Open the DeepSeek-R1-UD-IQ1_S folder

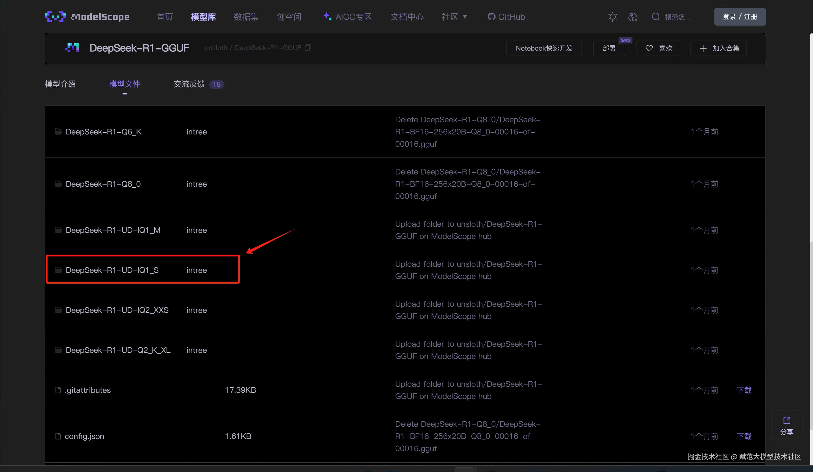click(x=112, y=270)
